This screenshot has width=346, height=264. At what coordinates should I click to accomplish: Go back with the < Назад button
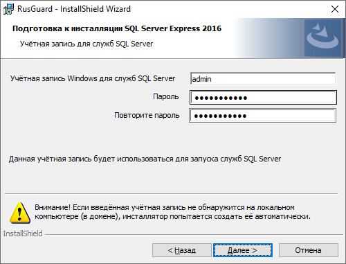182,250
